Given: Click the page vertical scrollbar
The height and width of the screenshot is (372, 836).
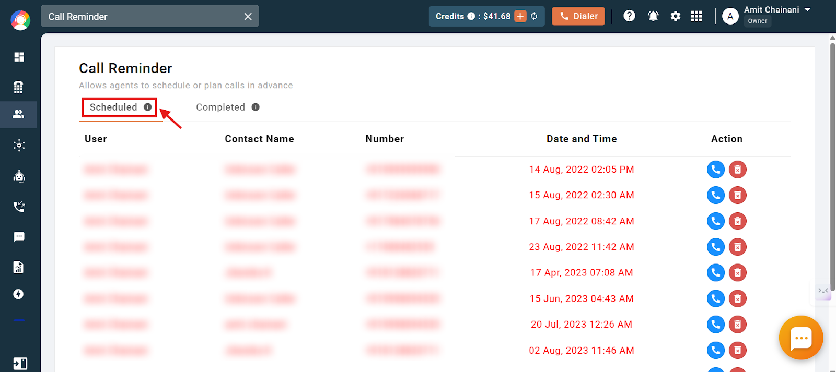Looking at the screenshot, I should pos(832,167).
